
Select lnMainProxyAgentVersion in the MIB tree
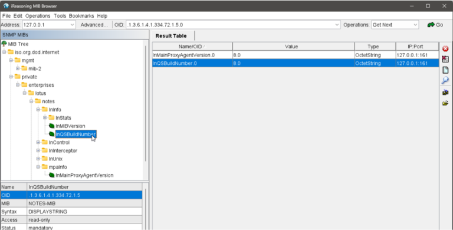tap(84, 175)
